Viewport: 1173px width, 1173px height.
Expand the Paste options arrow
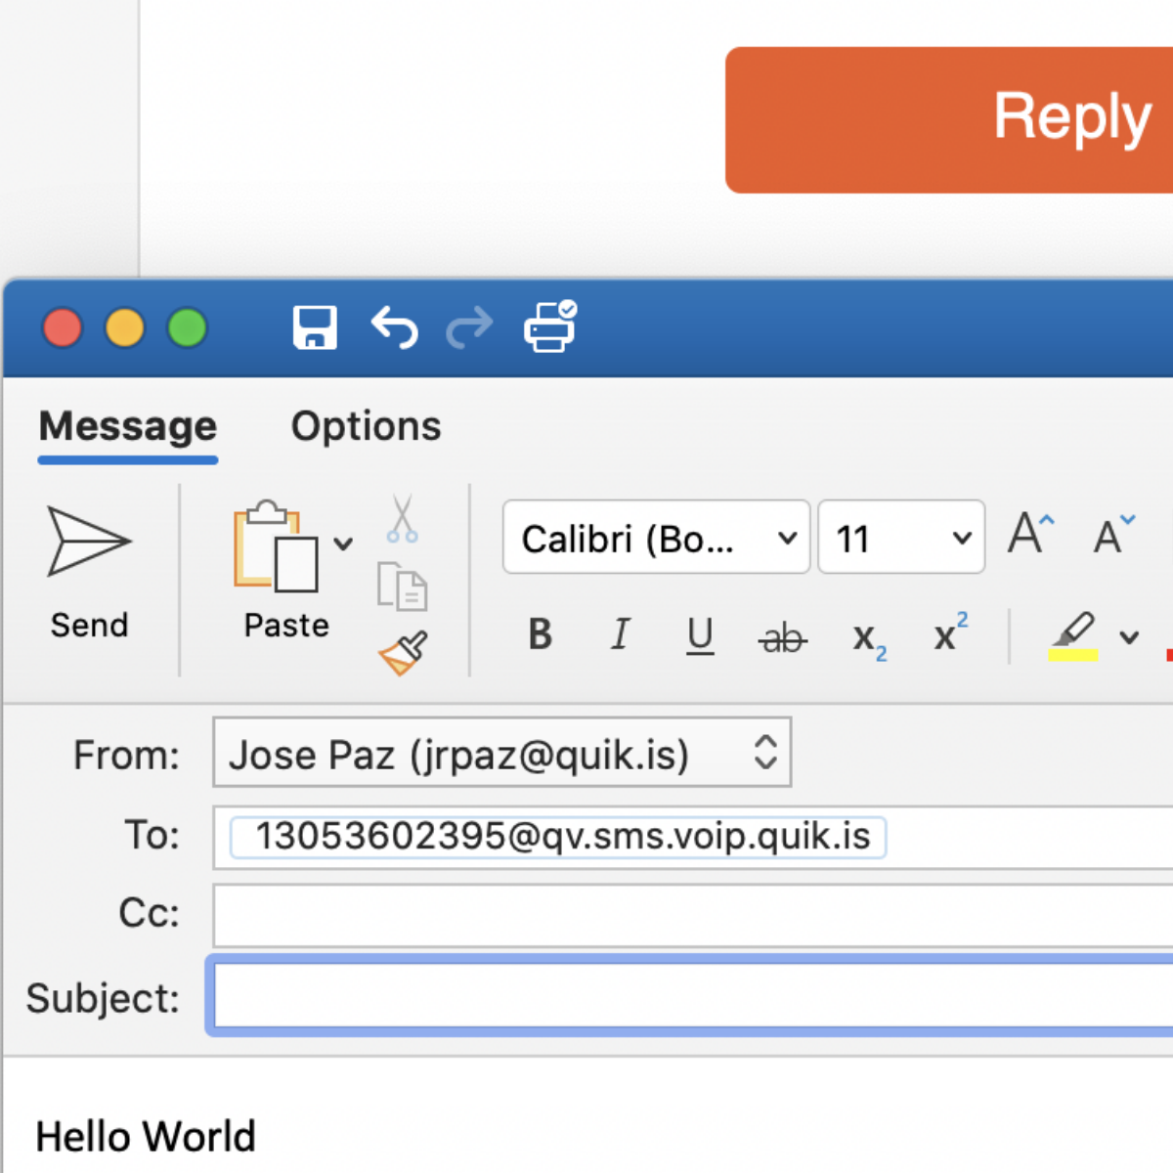[x=343, y=543]
